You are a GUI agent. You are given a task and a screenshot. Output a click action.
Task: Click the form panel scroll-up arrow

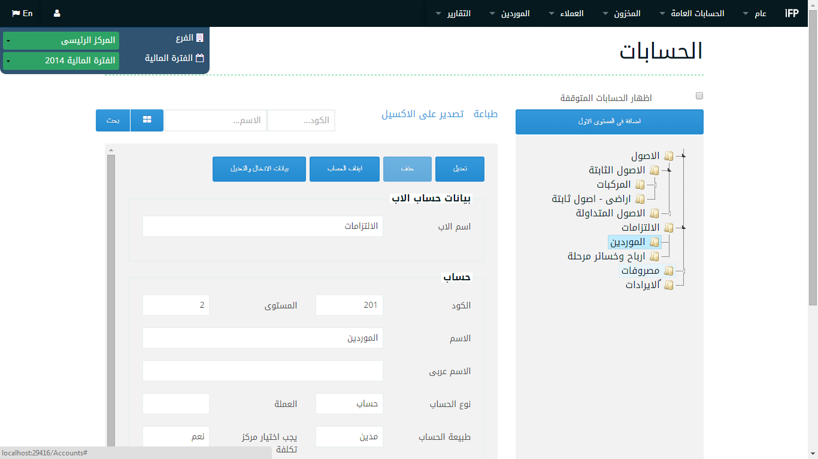111,149
